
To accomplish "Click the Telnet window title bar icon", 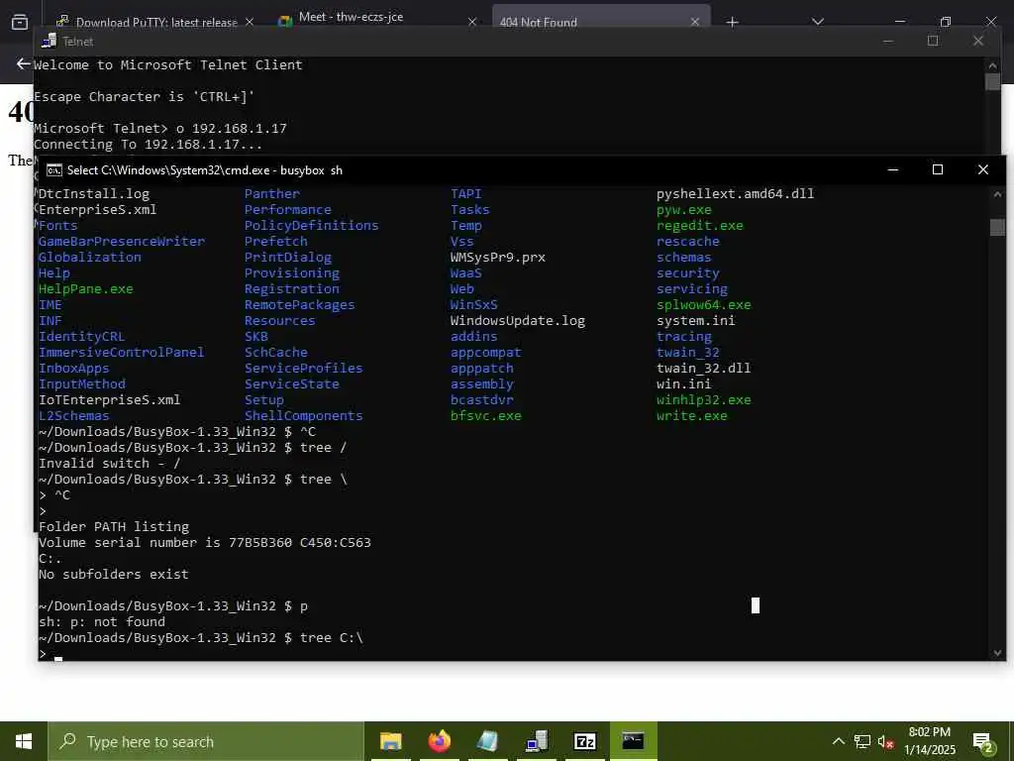I will coord(49,41).
